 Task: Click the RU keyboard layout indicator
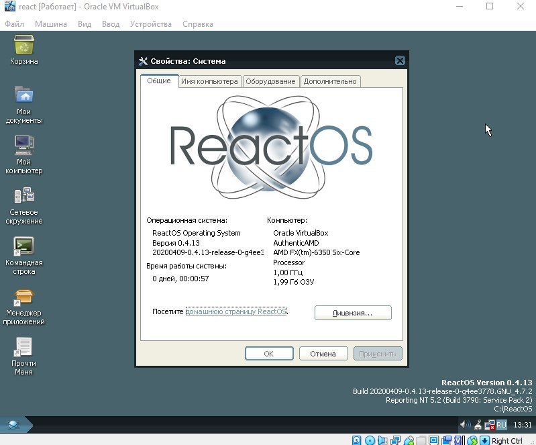tap(502, 425)
